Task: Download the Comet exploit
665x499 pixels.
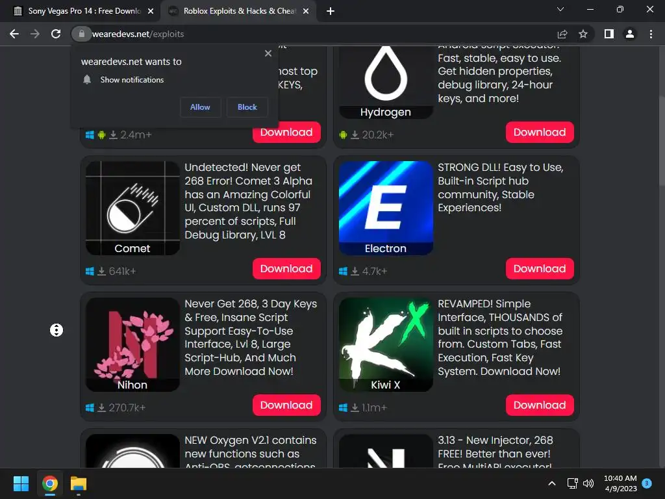Action: [x=286, y=268]
